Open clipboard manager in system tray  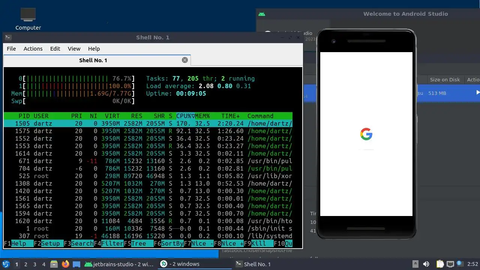coord(440,264)
